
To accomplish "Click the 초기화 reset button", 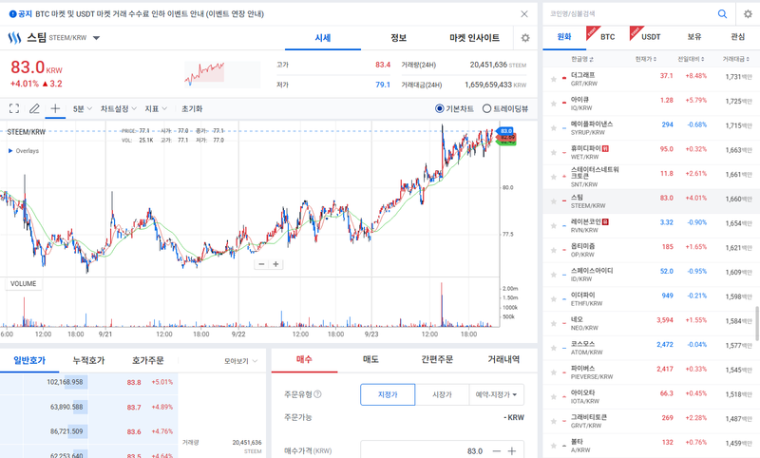I will click(x=192, y=109).
